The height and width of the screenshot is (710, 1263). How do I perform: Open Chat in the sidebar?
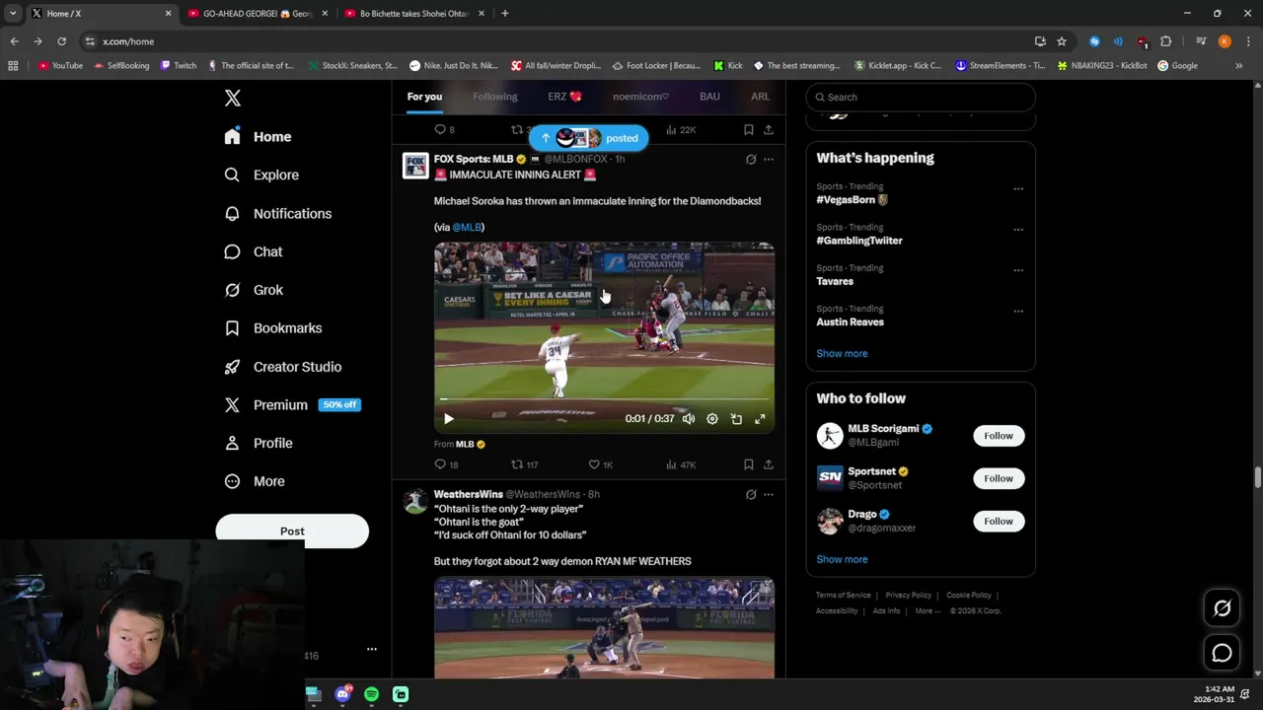254,251
